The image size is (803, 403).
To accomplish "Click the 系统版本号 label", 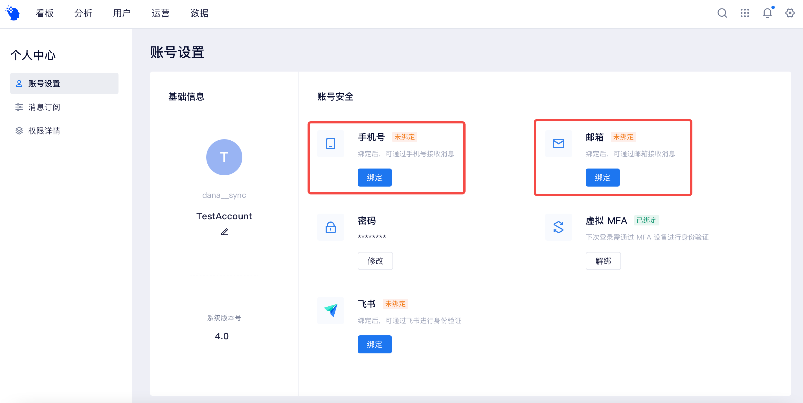I will (x=224, y=318).
